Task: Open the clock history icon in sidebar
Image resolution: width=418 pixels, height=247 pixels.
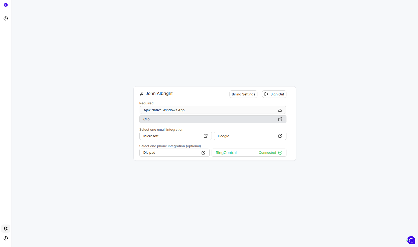Action: pos(6,18)
